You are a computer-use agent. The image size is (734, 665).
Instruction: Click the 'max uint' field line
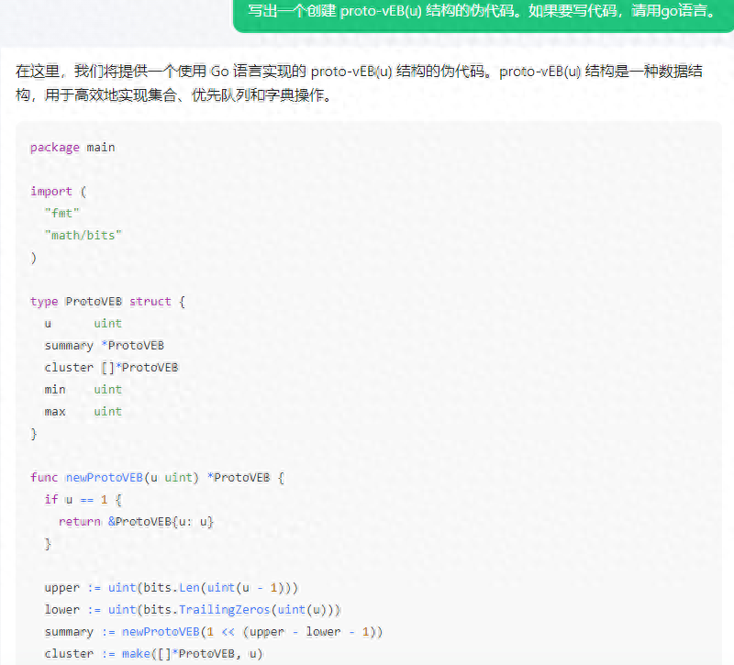83,411
